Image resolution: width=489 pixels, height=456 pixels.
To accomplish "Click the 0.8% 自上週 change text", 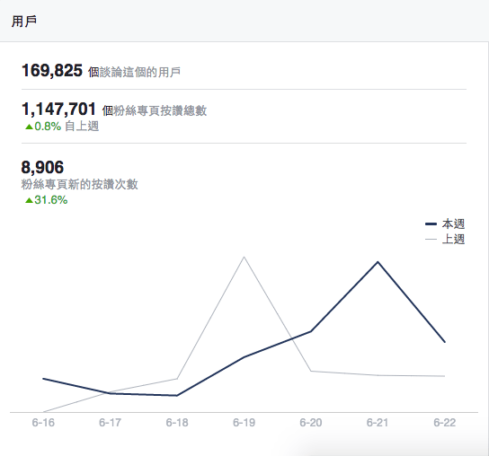I will 67,127.
